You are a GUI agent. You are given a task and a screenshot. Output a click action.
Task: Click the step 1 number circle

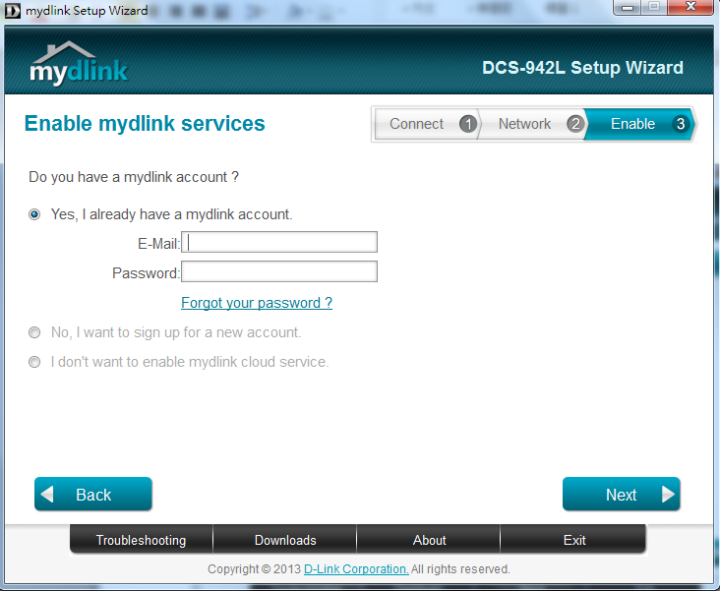click(468, 124)
